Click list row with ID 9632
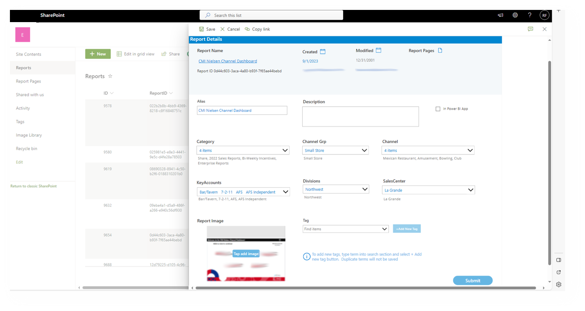 coord(137,214)
